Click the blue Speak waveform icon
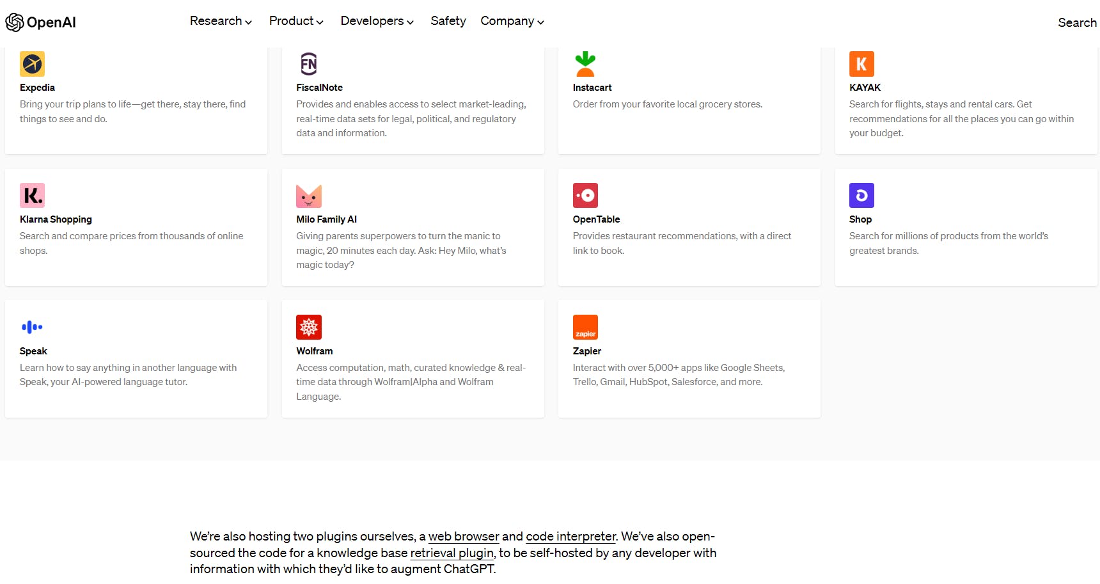The height and width of the screenshot is (584, 1100). [32, 328]
